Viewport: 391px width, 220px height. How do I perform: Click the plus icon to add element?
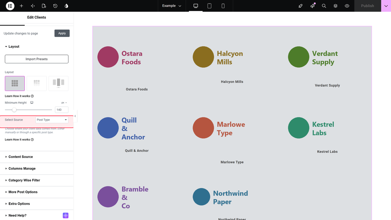pyautogui.click(x=22, y=6)
